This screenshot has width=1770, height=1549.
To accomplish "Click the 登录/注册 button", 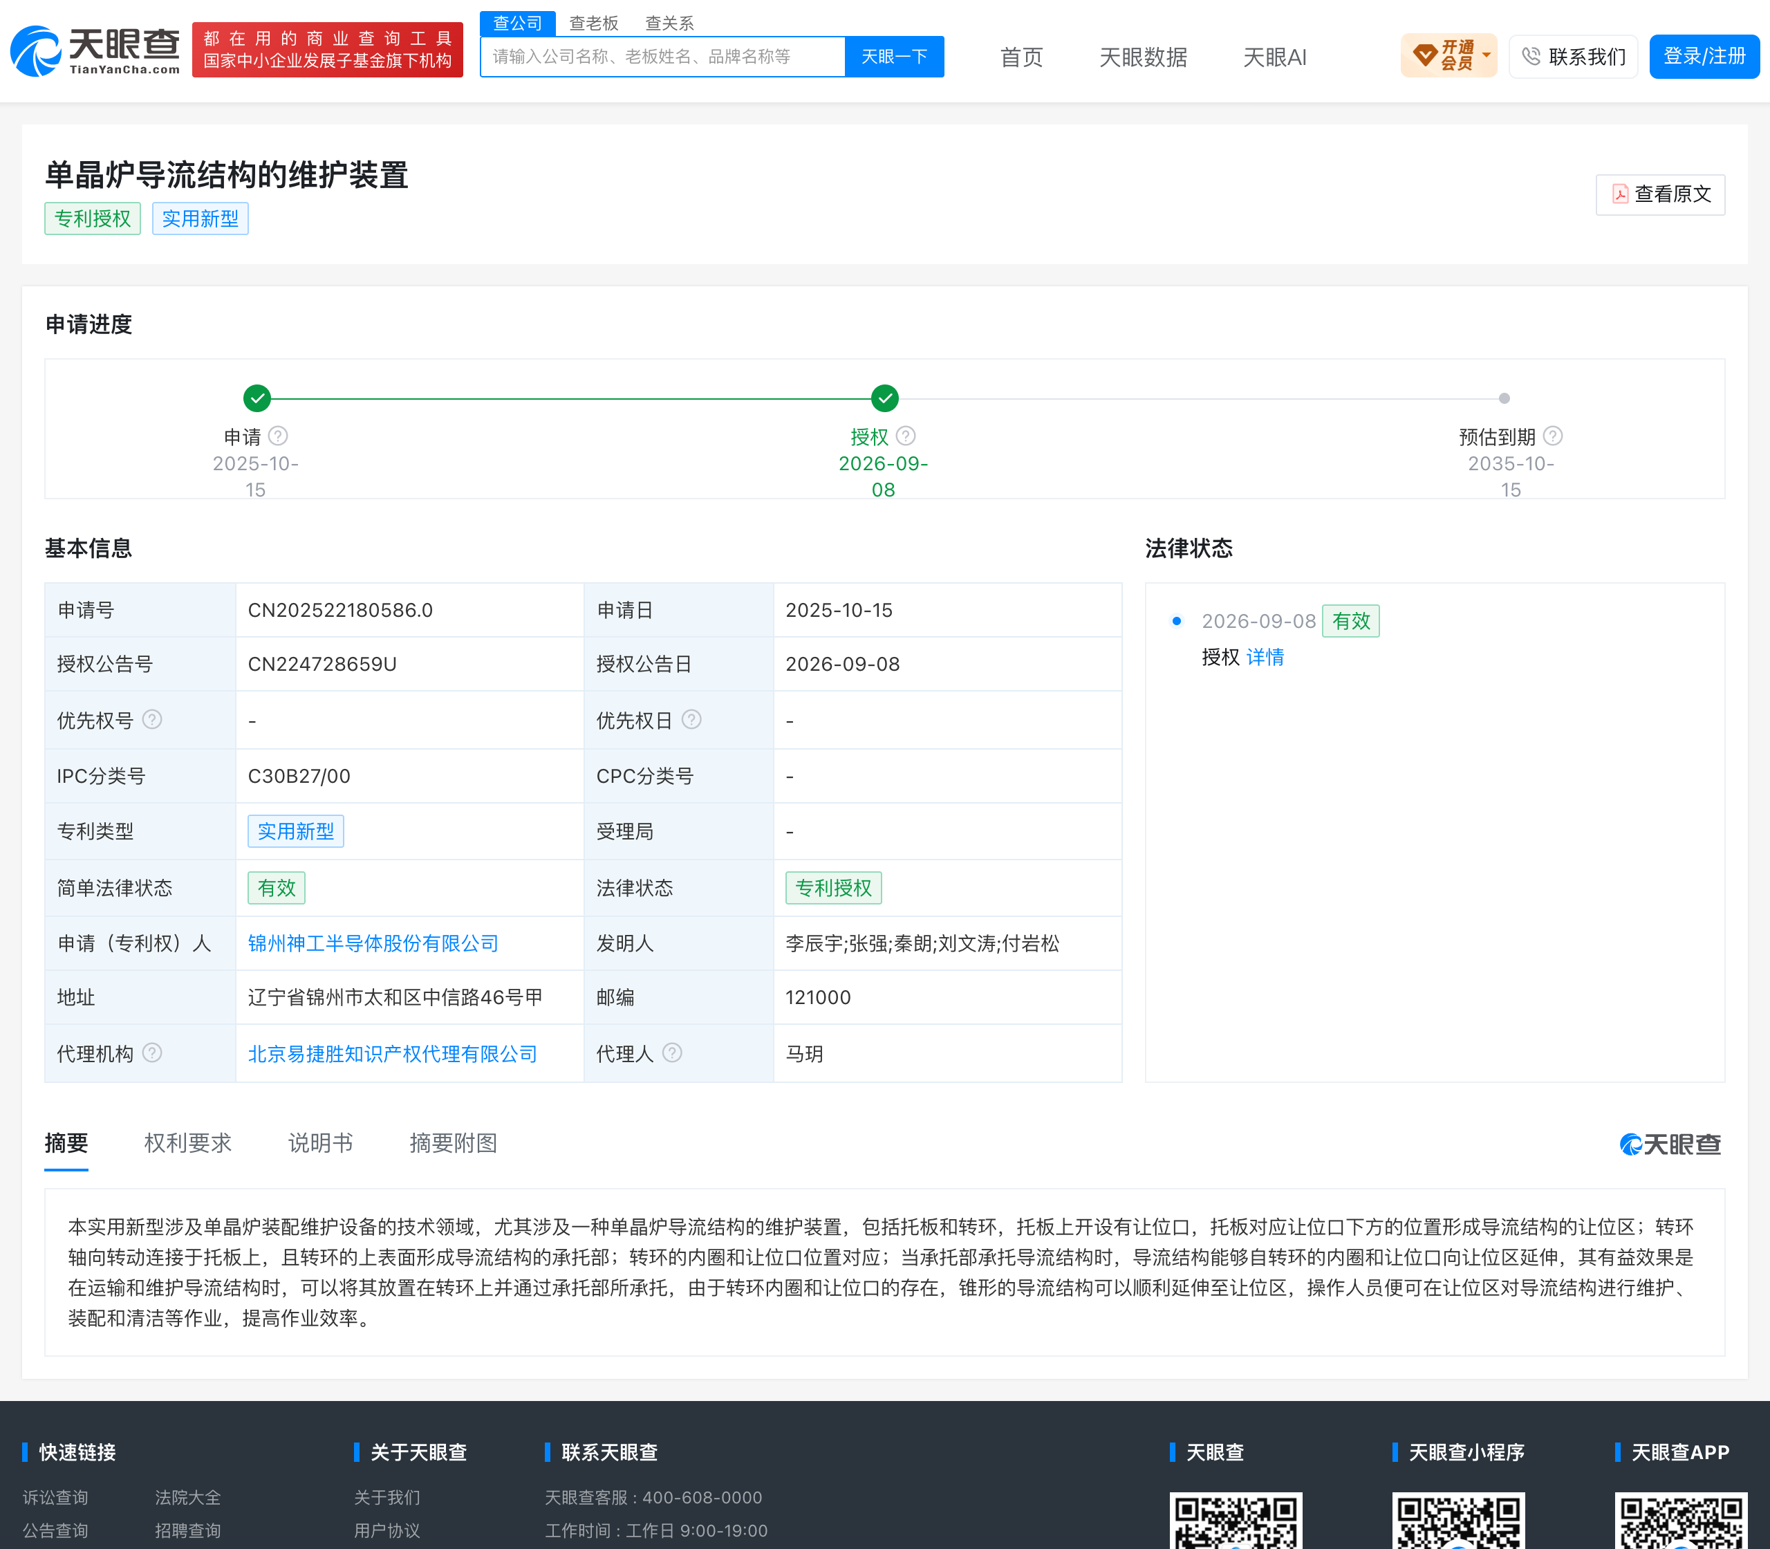I will (1704, 56).
